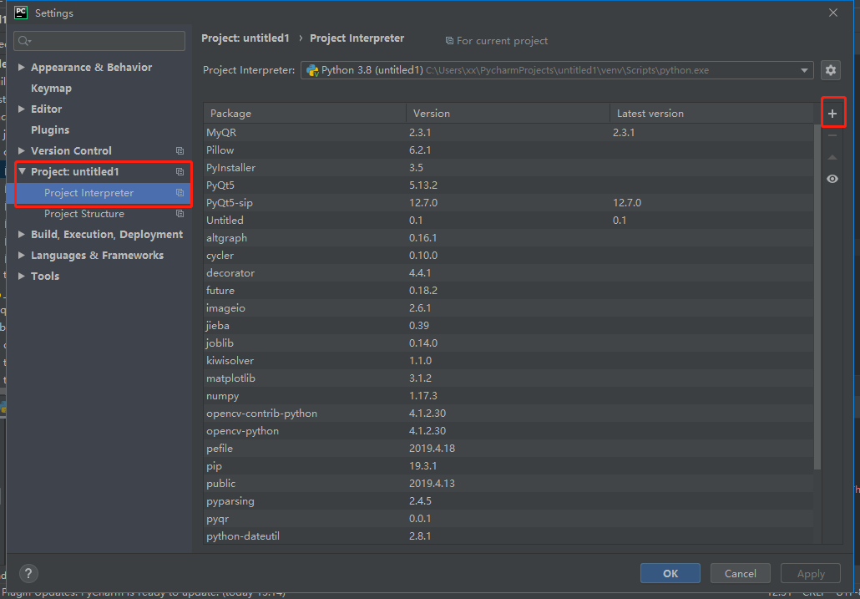Screen dimensions: 860x599
Task: Select the cycler package row
Action: pos(508,255)
